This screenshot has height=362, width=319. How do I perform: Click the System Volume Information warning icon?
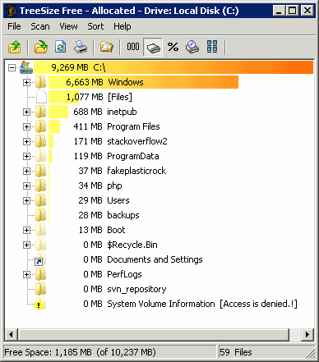40,304
